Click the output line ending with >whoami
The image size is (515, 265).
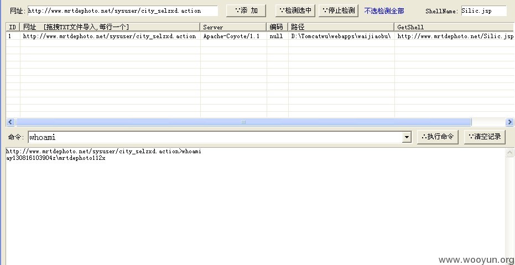tap(103, 152)
